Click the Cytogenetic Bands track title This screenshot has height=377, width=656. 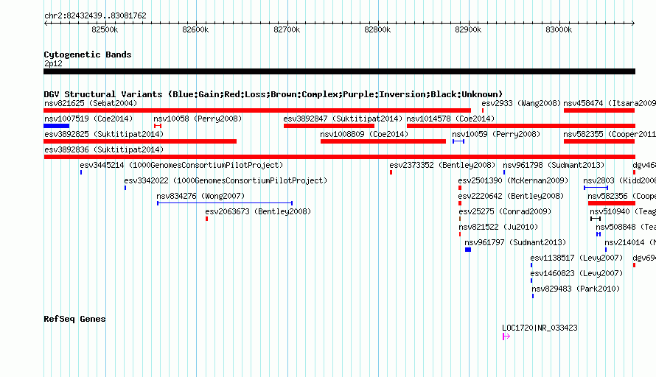88,54
